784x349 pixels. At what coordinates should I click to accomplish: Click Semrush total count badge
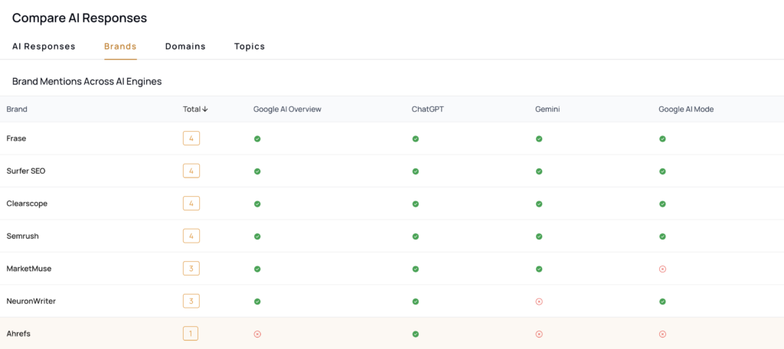point(191,236)
